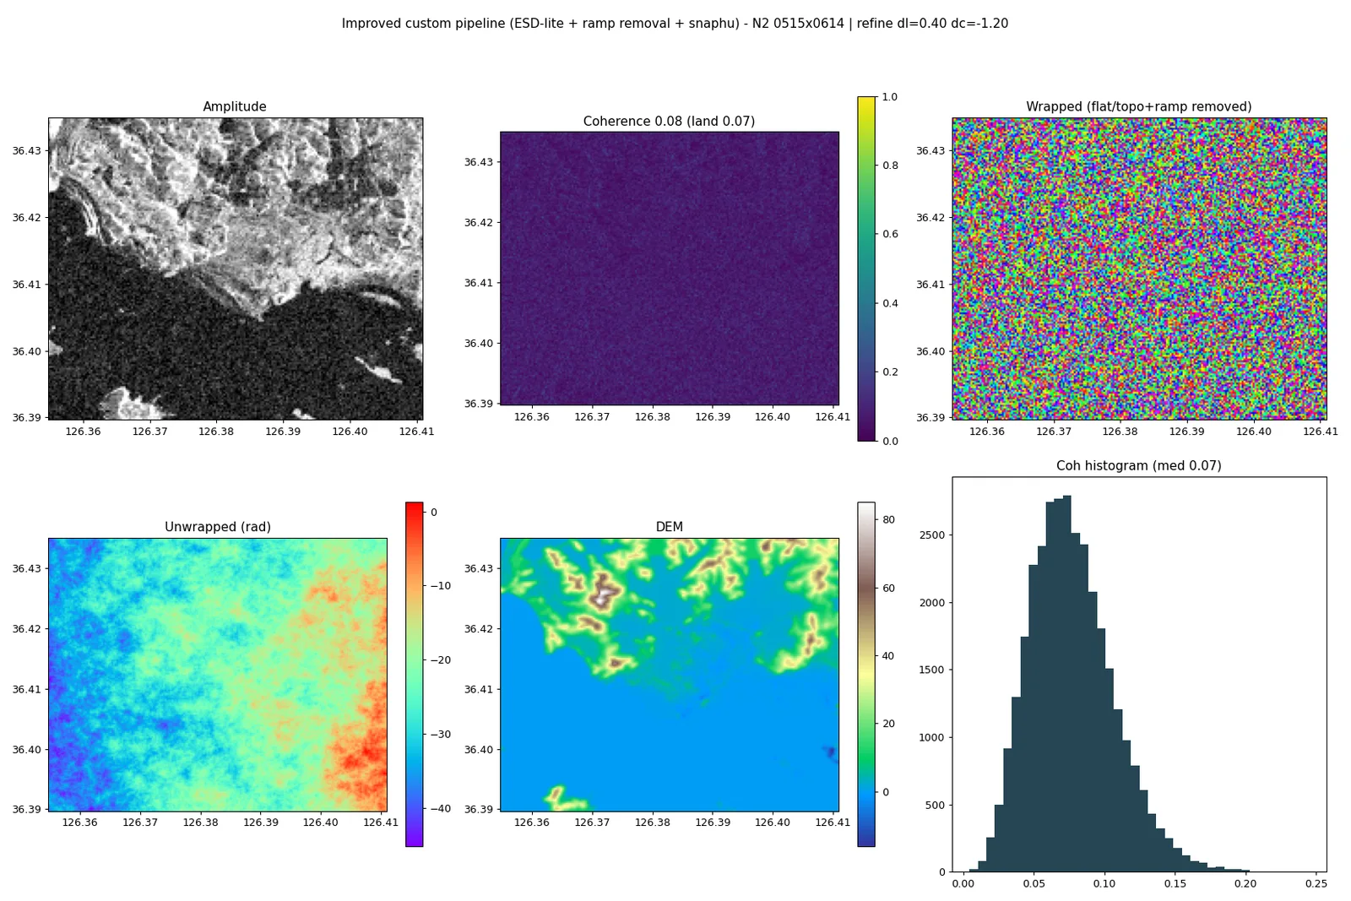The width and height of the screenshot is (1351, 901).
Task: Click the 0.10 x-axis tick on the histogram
Action: [x=1104, y=884]
